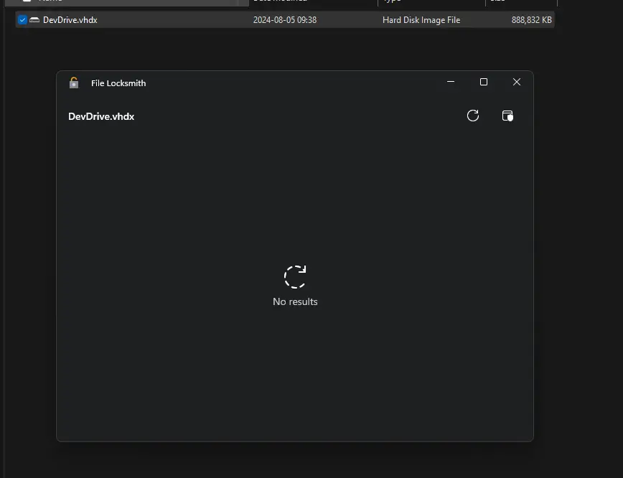Click the 2024-08-05 09:38 date modified cell
The width and height of the screenshot is (623, 478).
point(284,20)
